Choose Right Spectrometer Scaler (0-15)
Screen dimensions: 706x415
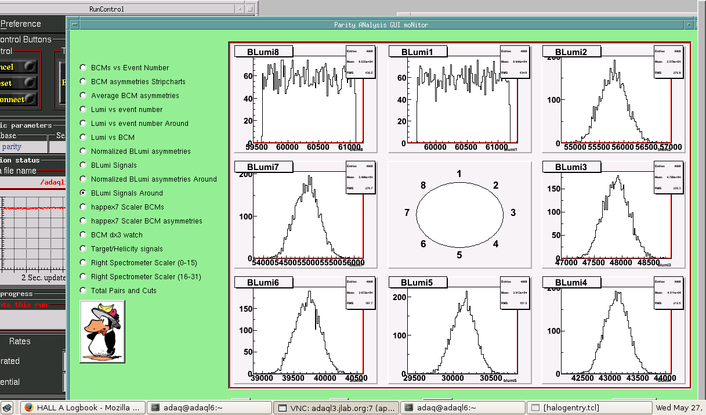[x=84, y=263]
